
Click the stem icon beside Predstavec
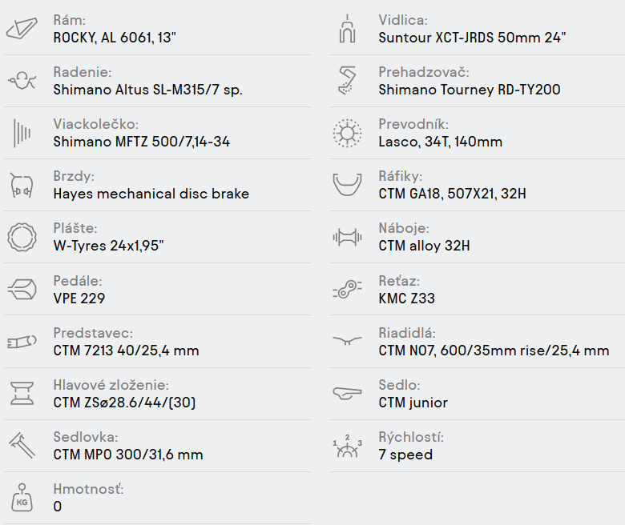pyautogui.click(x=22, y=342)
